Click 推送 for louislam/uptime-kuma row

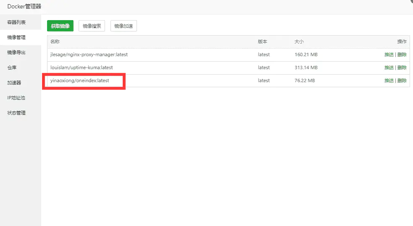coord(389,68)
